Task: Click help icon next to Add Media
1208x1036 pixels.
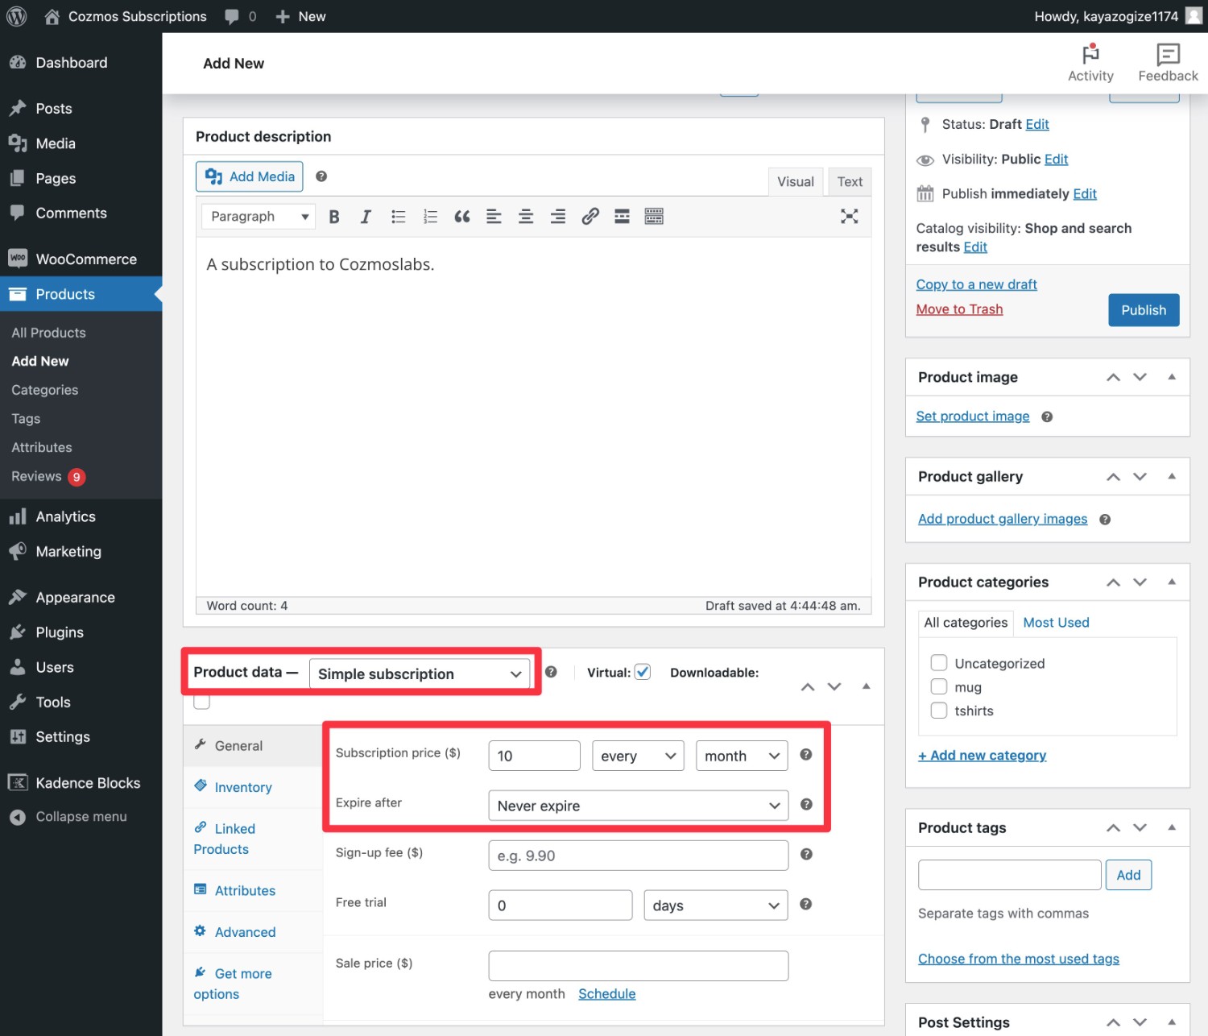Action: [x=321, y=176]
